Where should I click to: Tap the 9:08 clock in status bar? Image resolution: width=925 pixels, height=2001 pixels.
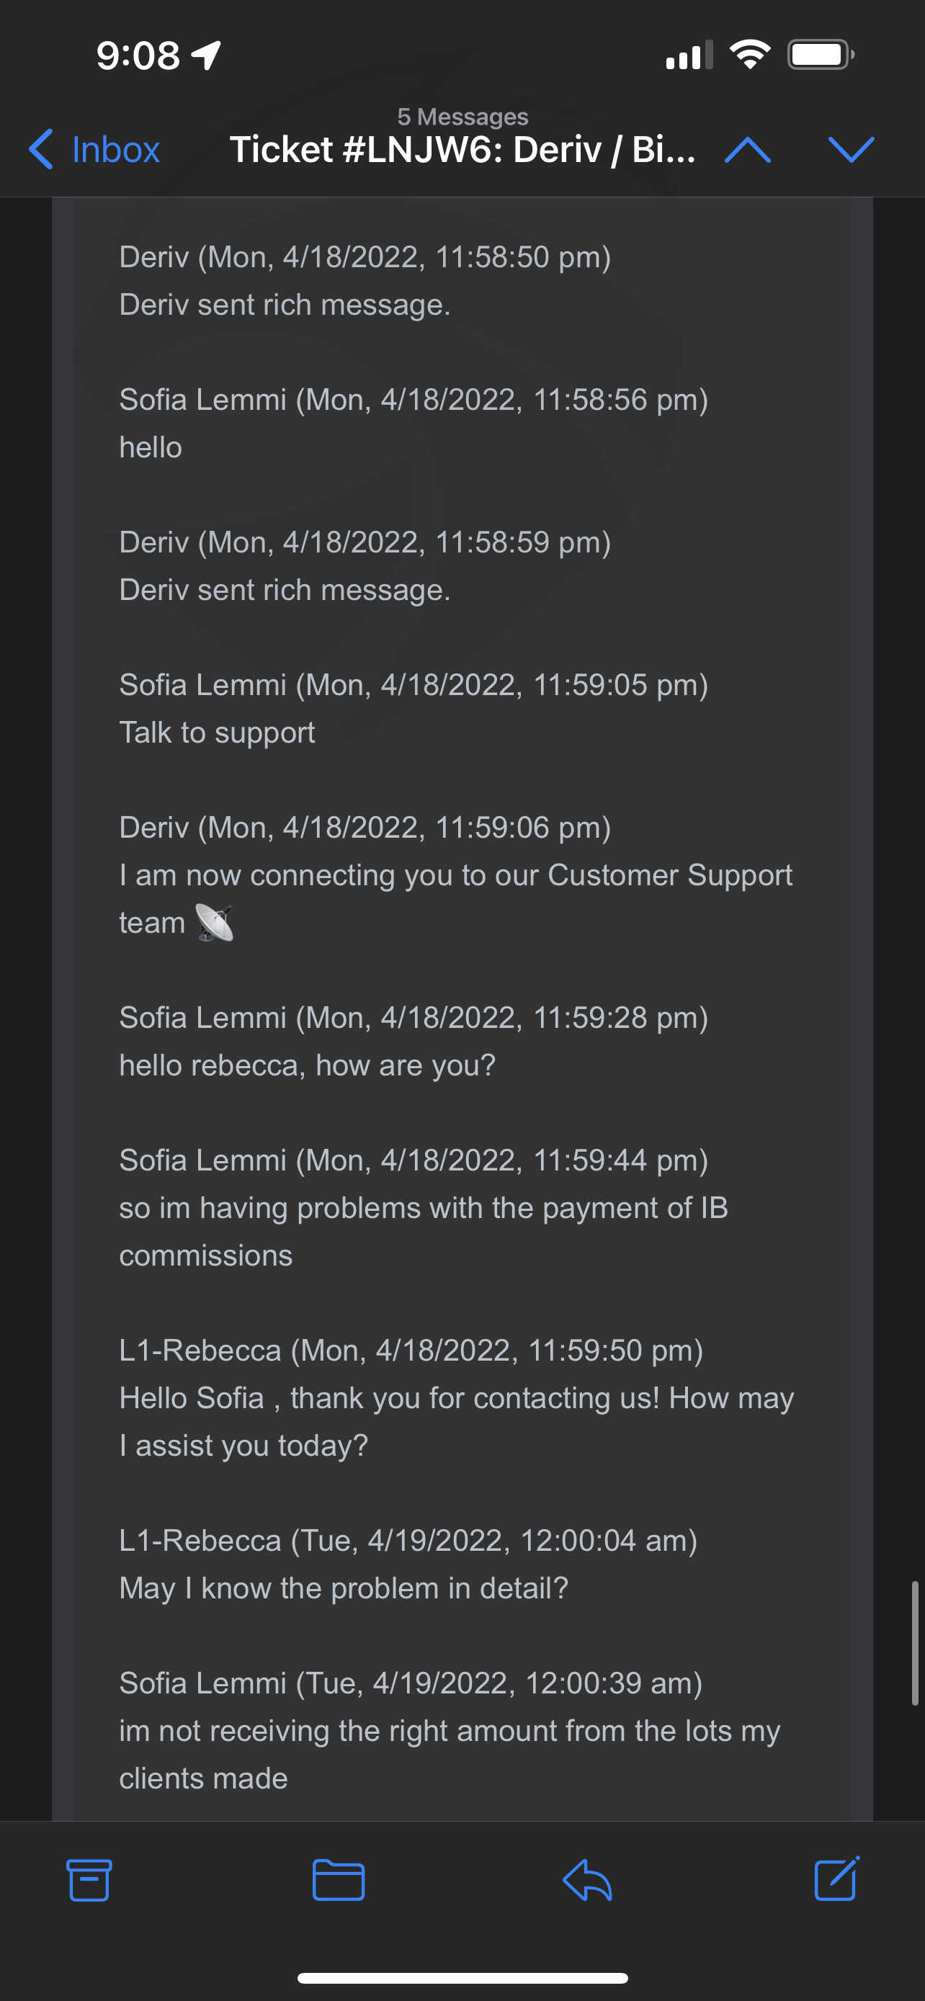pyautogui.click(x=138, y=55)
